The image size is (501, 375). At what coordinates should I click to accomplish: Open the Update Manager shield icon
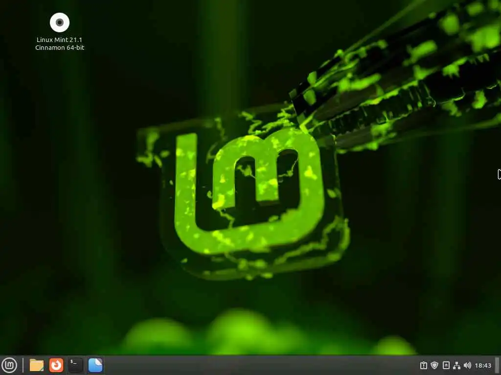434,365
